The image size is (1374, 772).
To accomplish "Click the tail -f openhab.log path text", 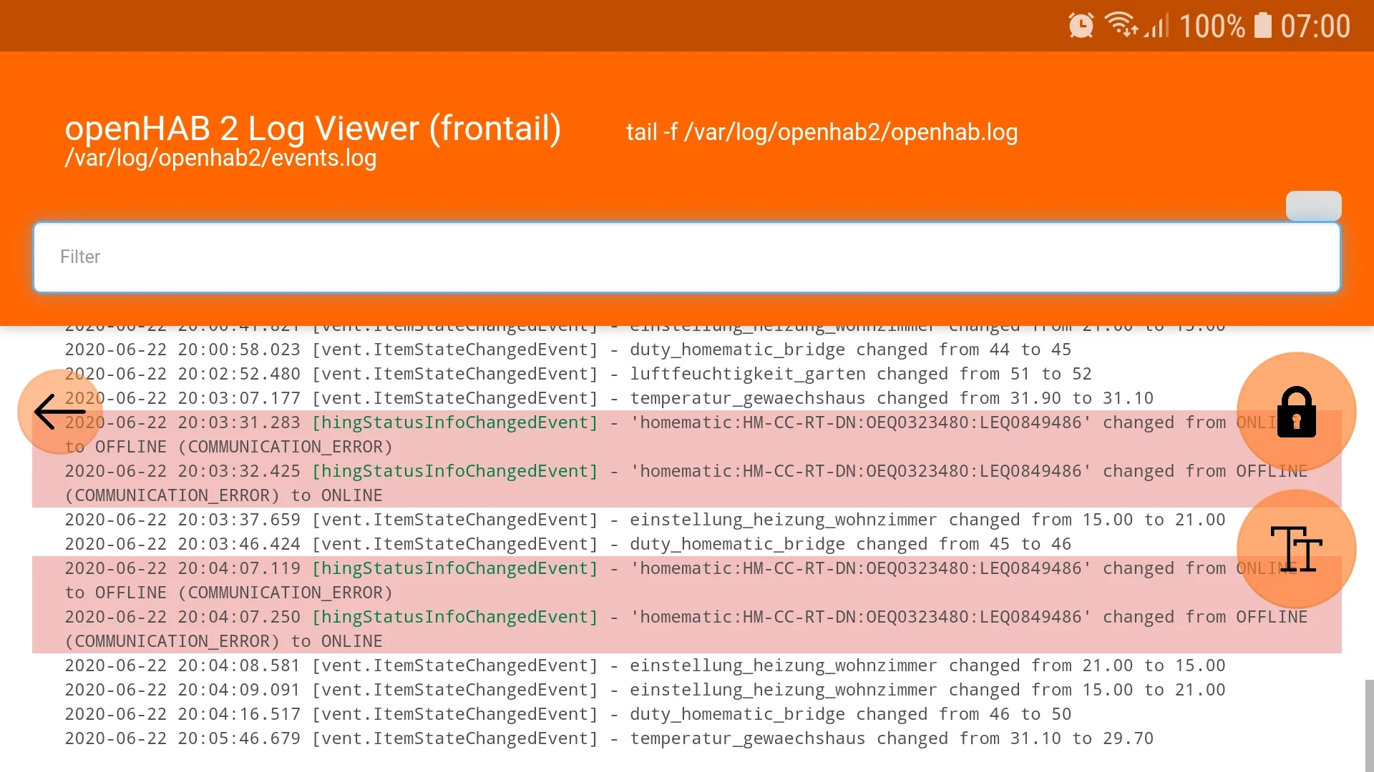I will [822, 132].
